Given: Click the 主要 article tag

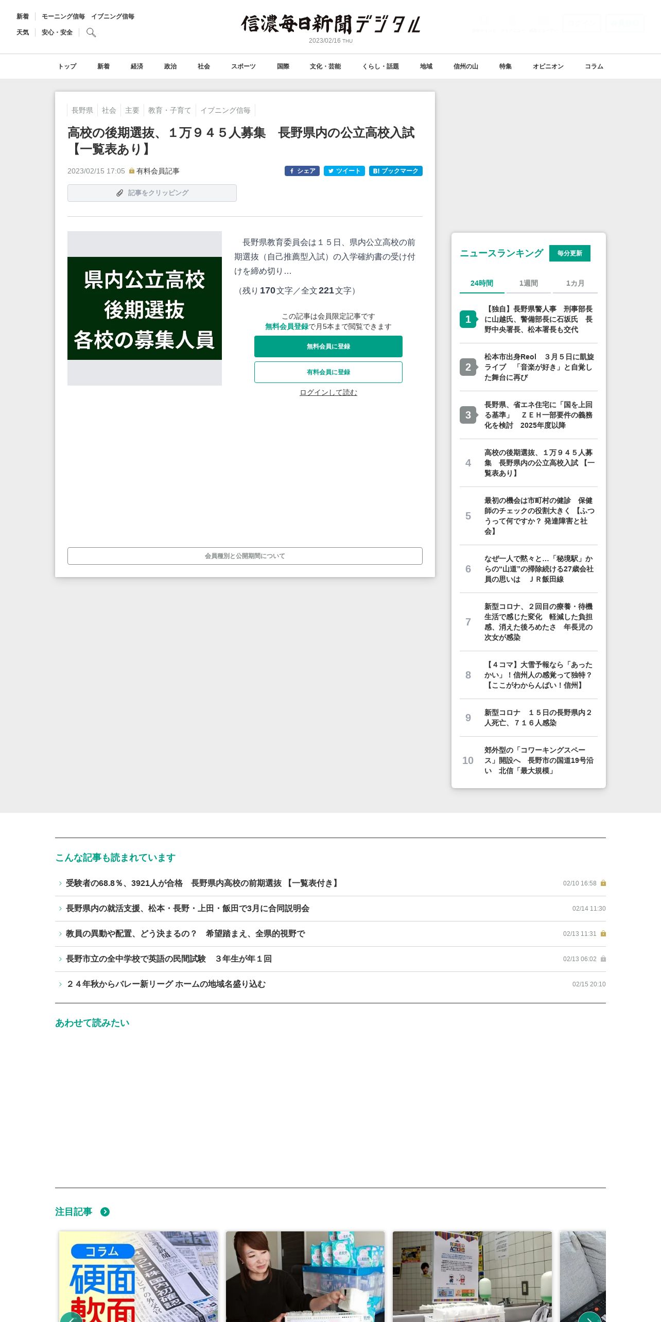Looking at the screenshot, I should pyautogui.click(x=132, y=110).
